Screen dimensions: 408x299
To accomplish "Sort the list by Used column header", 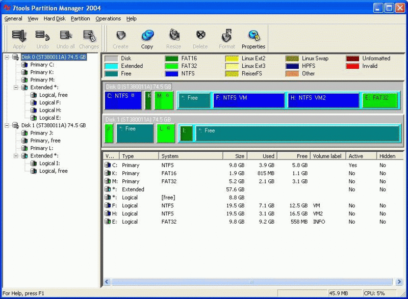I will [262, 156].
